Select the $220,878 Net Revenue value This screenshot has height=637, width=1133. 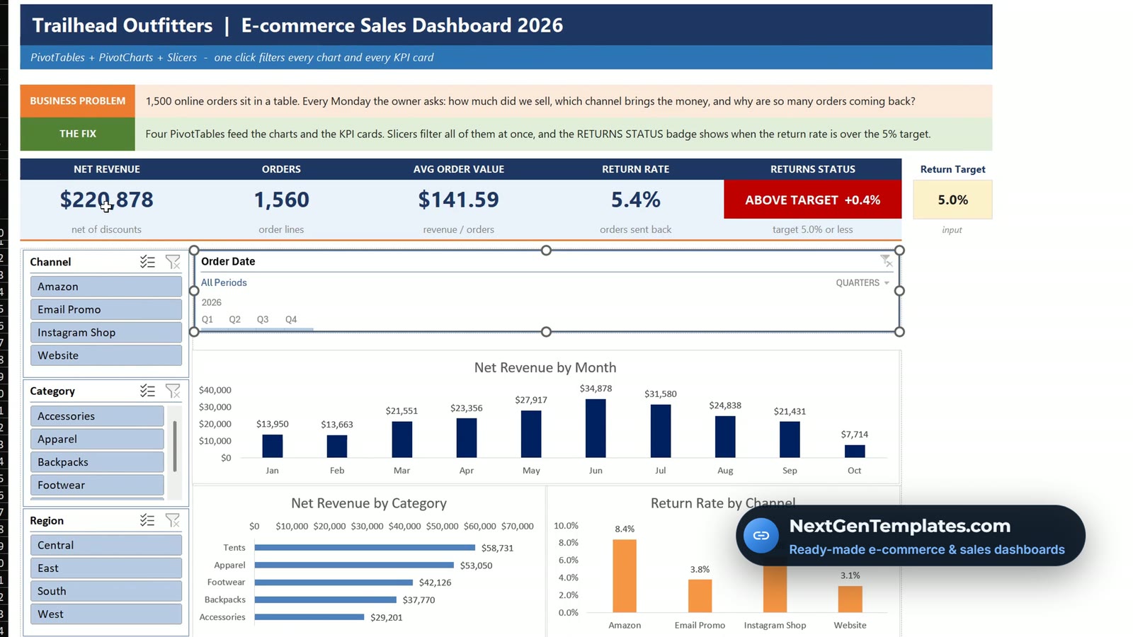tap(107, 200)
